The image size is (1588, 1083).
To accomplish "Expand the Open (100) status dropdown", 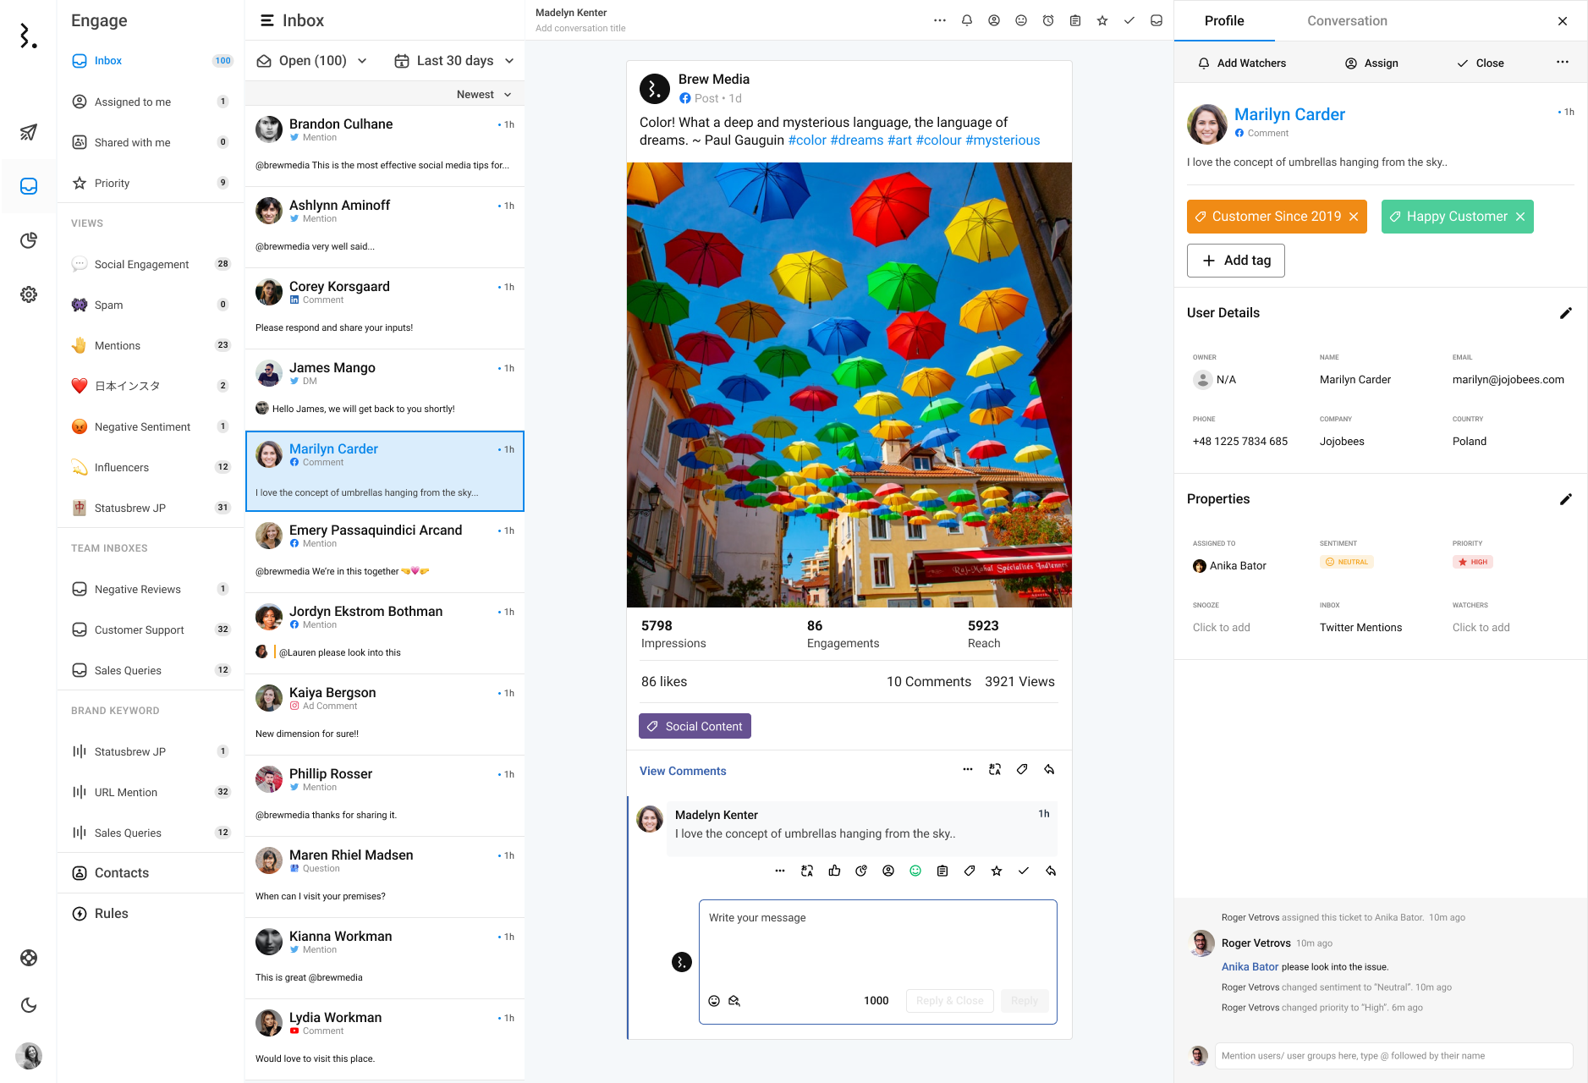I will pyautogui.click(x=312, y=61).
